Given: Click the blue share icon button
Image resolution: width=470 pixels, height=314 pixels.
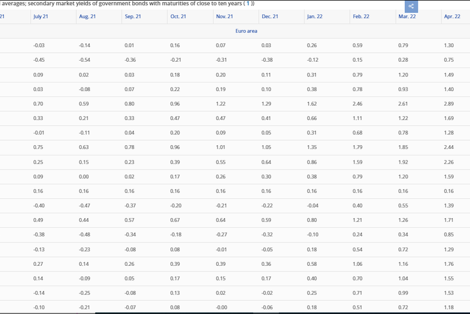Looking at the screenshot, I should click(411, 6).
